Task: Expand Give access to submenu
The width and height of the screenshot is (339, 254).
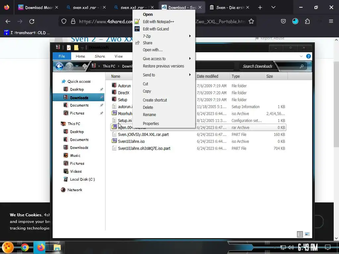Action: click(164, 59)
